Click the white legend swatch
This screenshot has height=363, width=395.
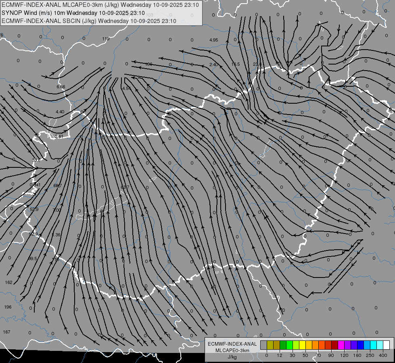386,345
